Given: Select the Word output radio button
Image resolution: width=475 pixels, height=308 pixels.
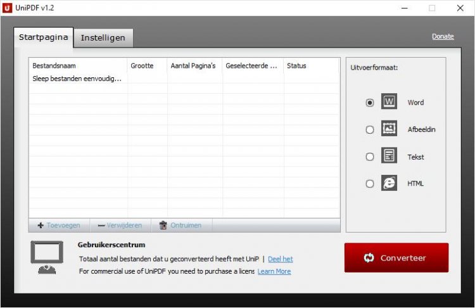Looking at the screenshot, I should pos(370,103).
